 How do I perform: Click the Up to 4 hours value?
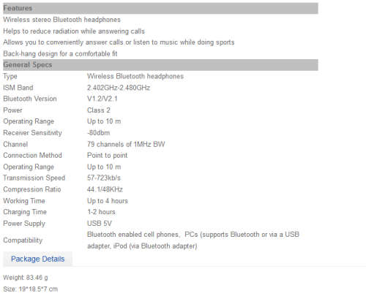click(108, 201)
